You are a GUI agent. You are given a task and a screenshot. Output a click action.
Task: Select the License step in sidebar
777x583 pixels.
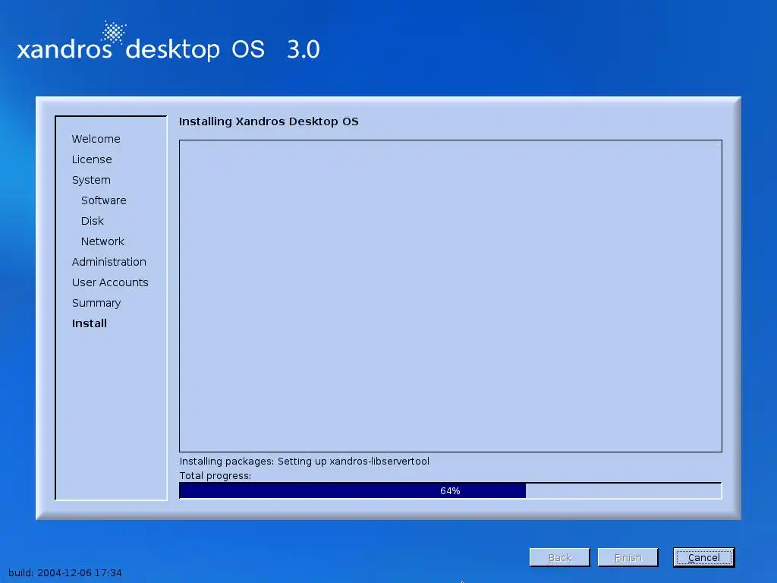coord(92,159)
